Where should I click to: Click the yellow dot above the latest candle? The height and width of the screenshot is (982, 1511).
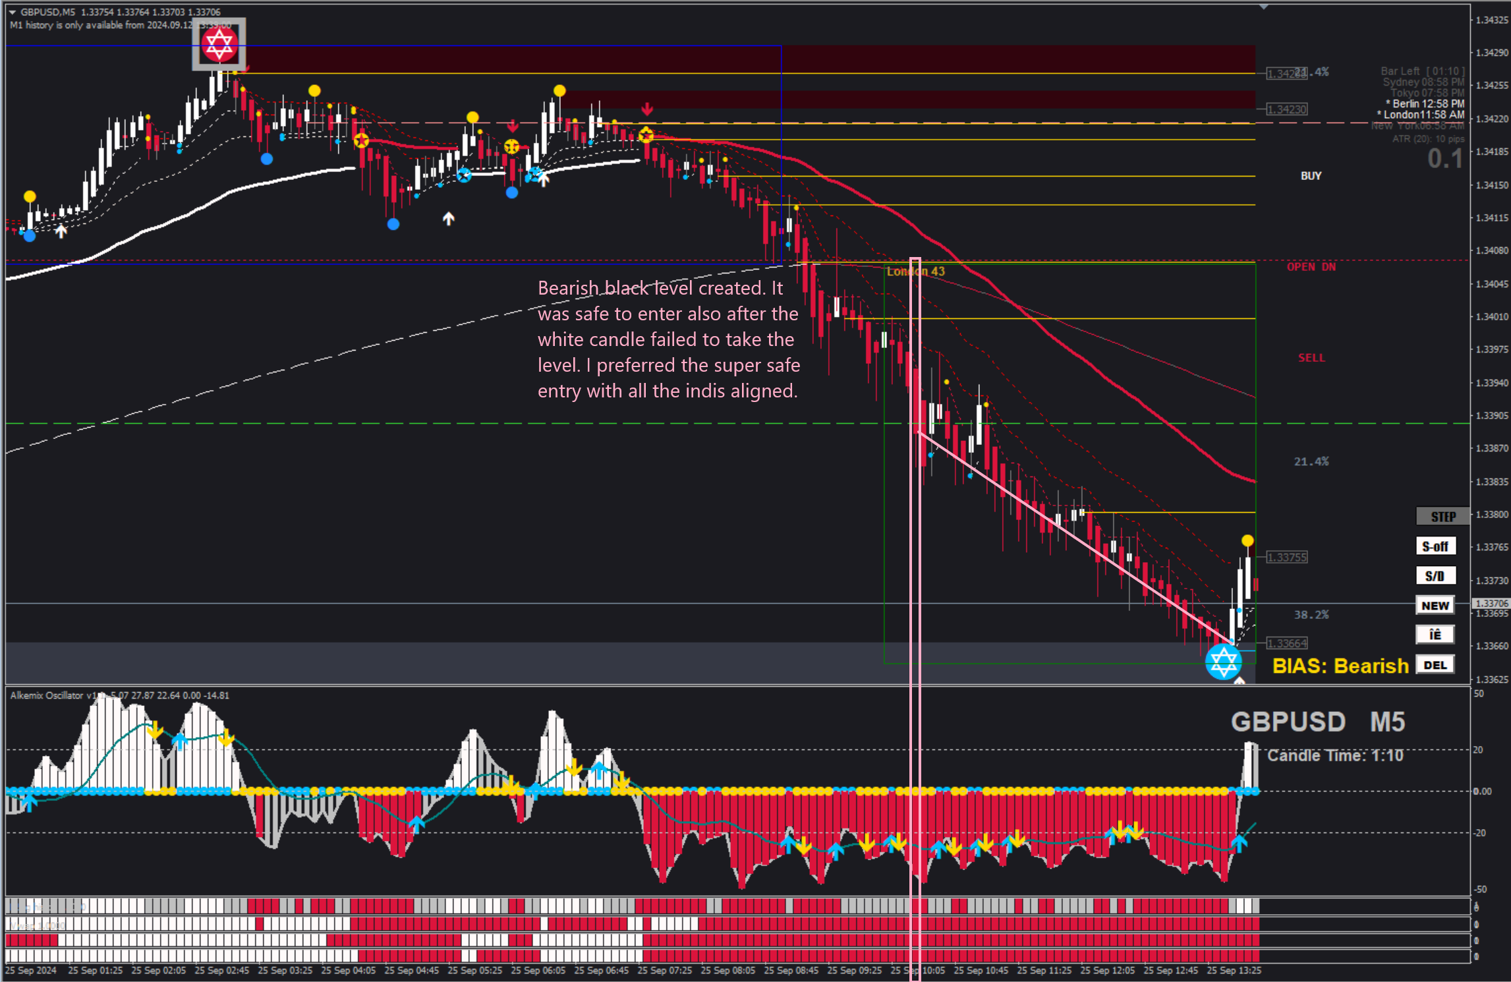(1247, 540)
